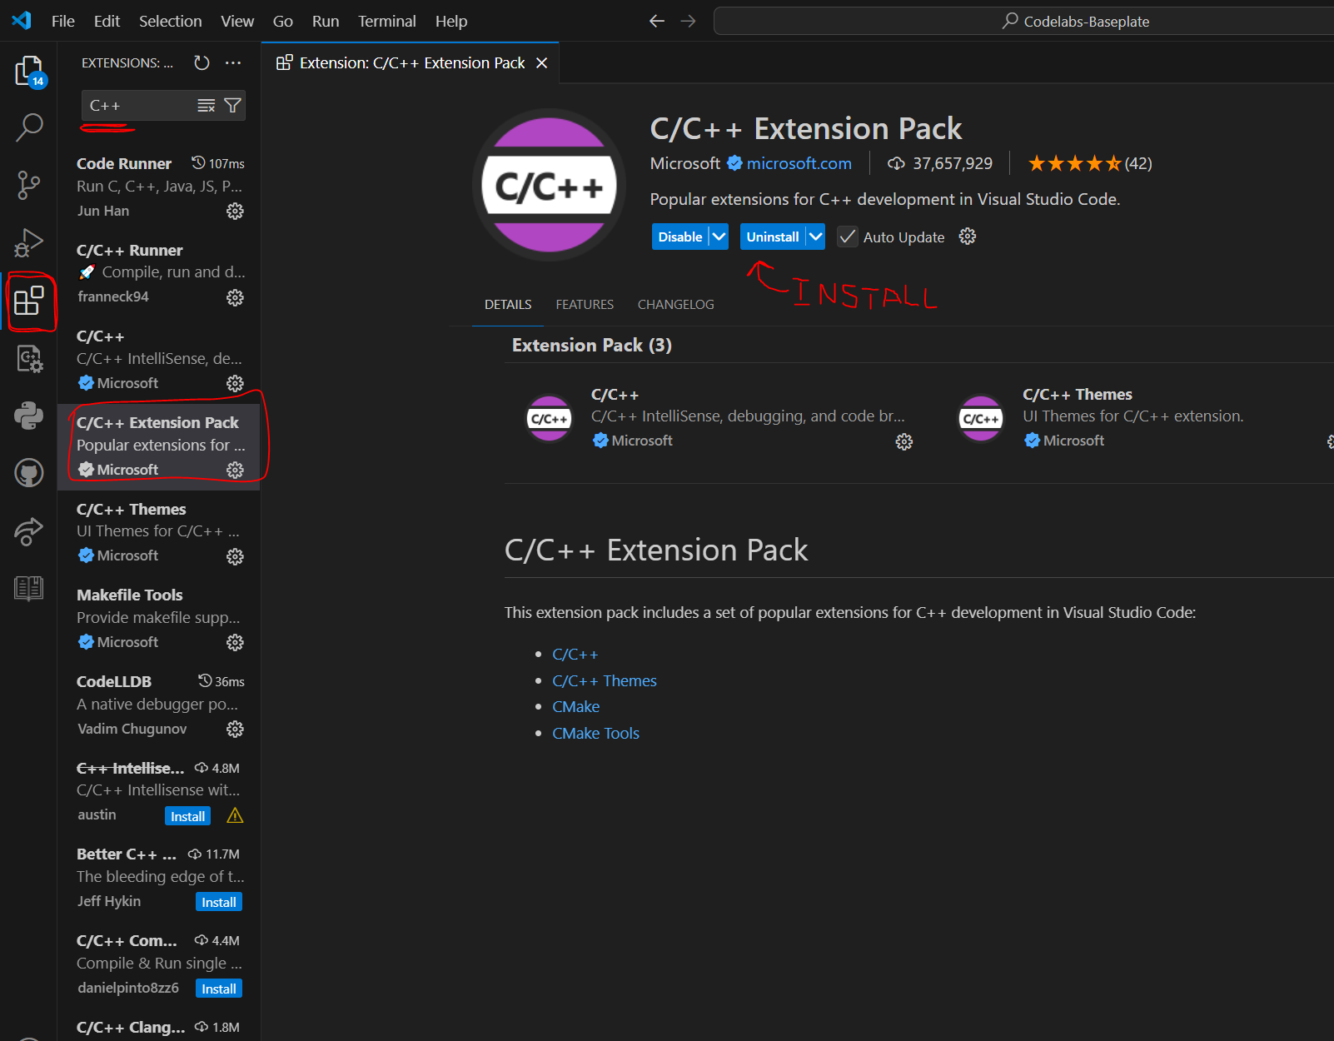
Task: Refresh the extensions list
Action: pyautogui.click(x=201, y=62)
